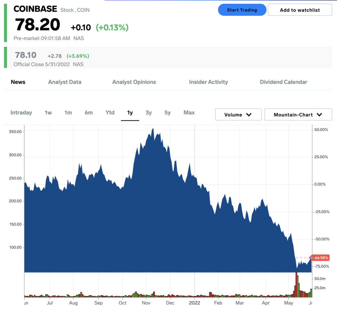Expand the Volume dropdown
The width and height of the screenshot is (337, 309).
point(238,114)
